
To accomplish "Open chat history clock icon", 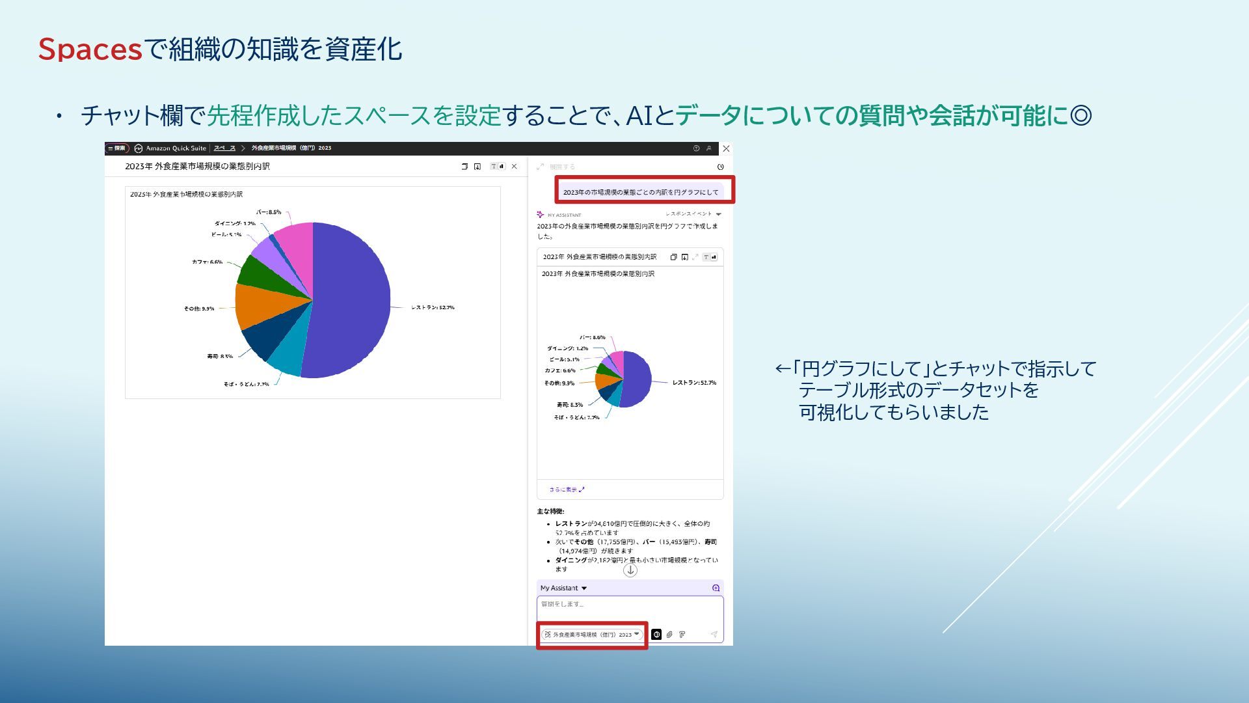I will [720, 167].
